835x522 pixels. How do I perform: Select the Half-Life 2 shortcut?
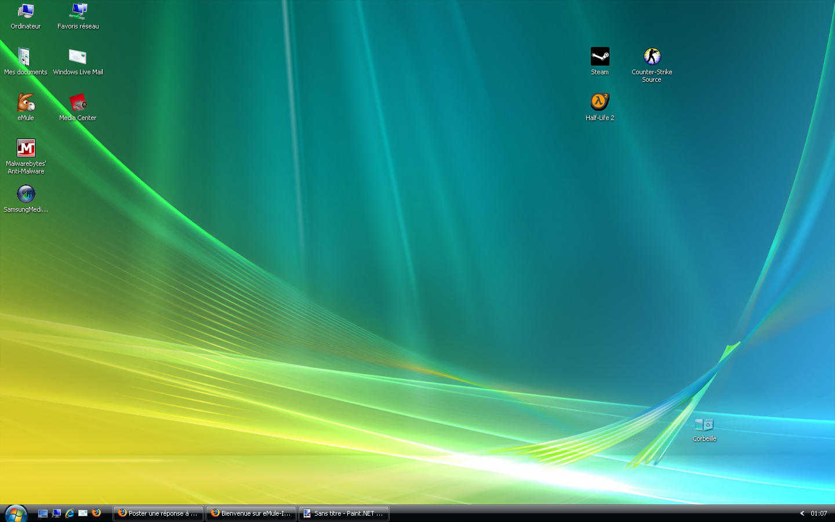pyautogui.click(x=600, y=107)
